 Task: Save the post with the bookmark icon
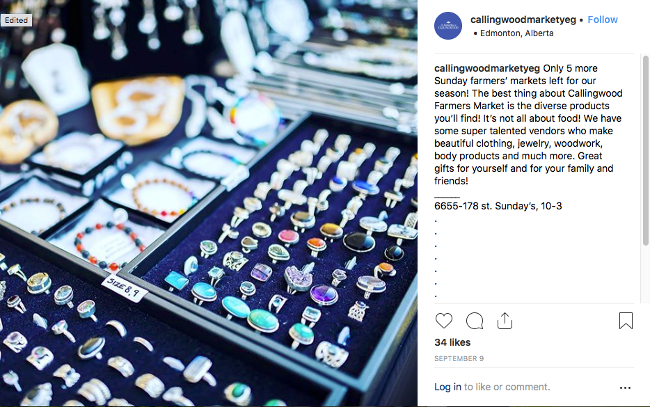click(626, 321)
